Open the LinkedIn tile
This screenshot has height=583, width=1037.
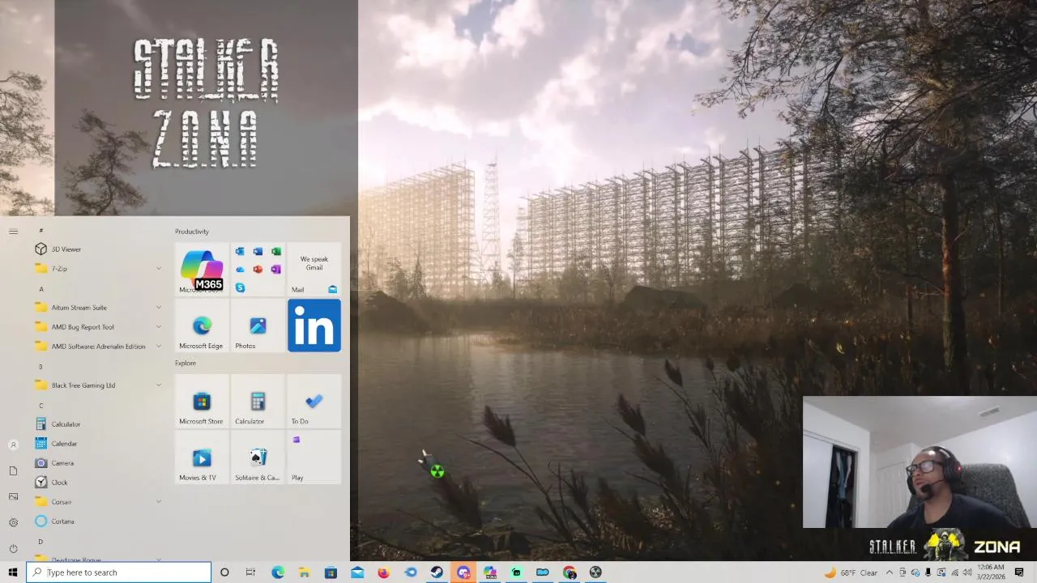tap(314, 326)
